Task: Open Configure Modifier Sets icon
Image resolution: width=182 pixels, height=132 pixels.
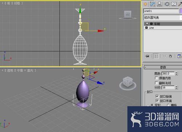Action: tap(179, 56)
